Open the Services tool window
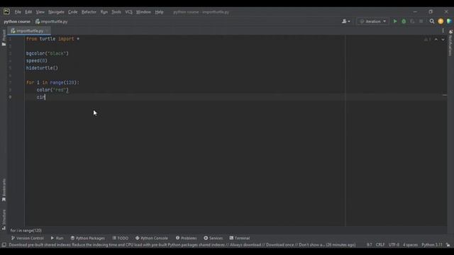 tap(213, 238)
